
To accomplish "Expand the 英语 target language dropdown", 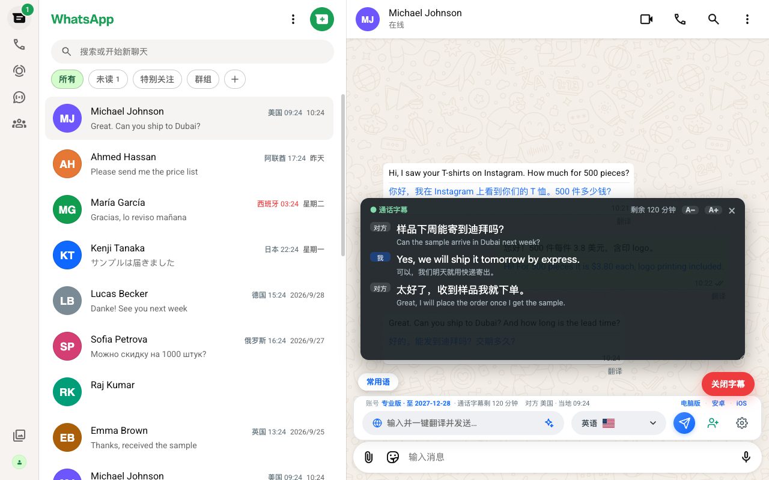I will [618, 423].
